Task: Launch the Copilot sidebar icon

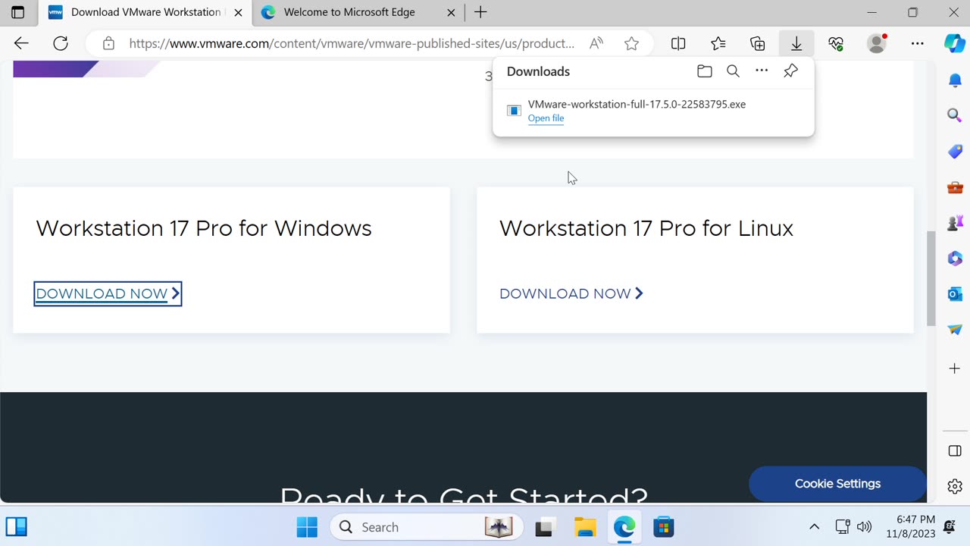Action: coord(954,43)
